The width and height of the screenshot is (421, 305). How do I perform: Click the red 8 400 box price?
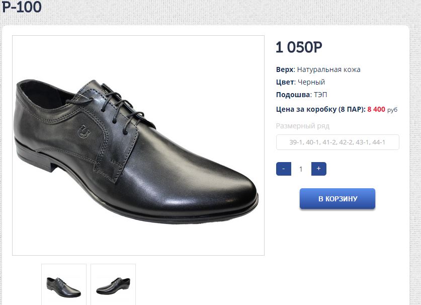point(376,109)
